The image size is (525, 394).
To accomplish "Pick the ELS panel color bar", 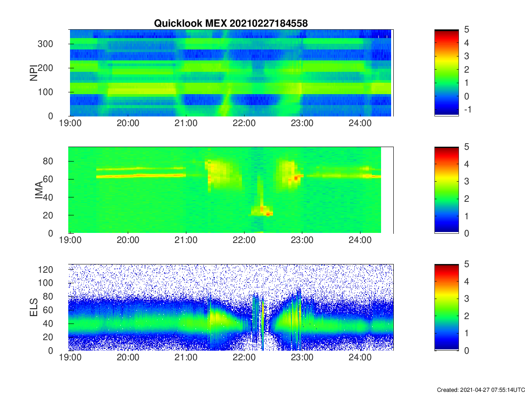I will click(447, 307).
